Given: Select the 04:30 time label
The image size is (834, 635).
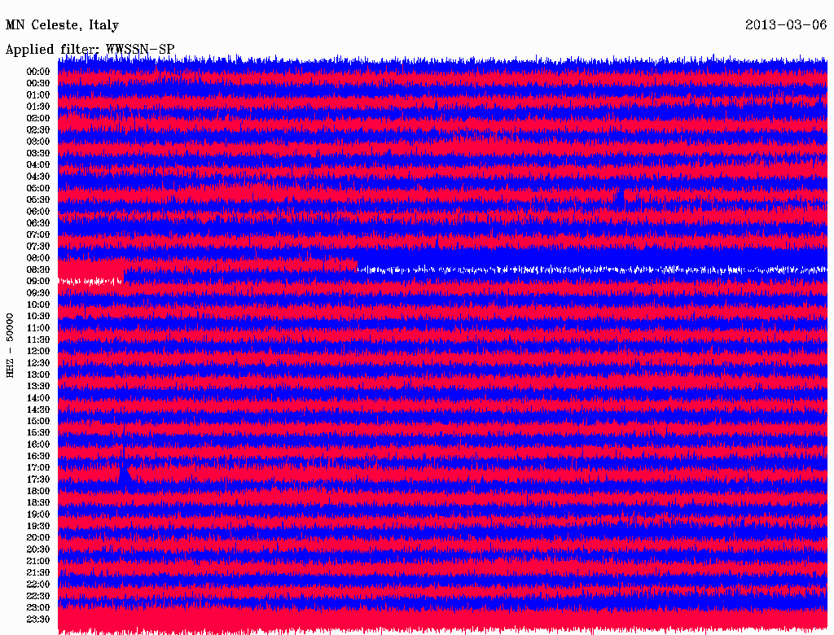Looking at the screenshot, I should pyautogui.click(x=38, y=176).
